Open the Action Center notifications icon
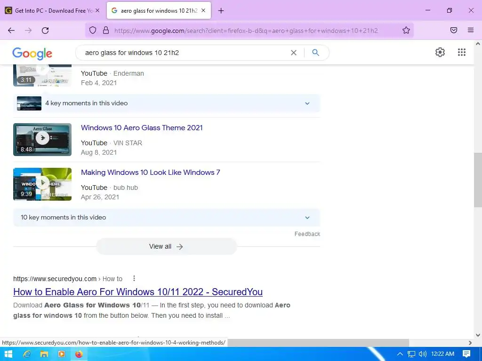 [x=466, y=354]
